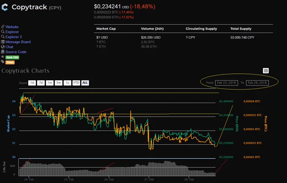Click the orange Token badge
The width and height of the screenshot is (287, 183).
point(10,62)
